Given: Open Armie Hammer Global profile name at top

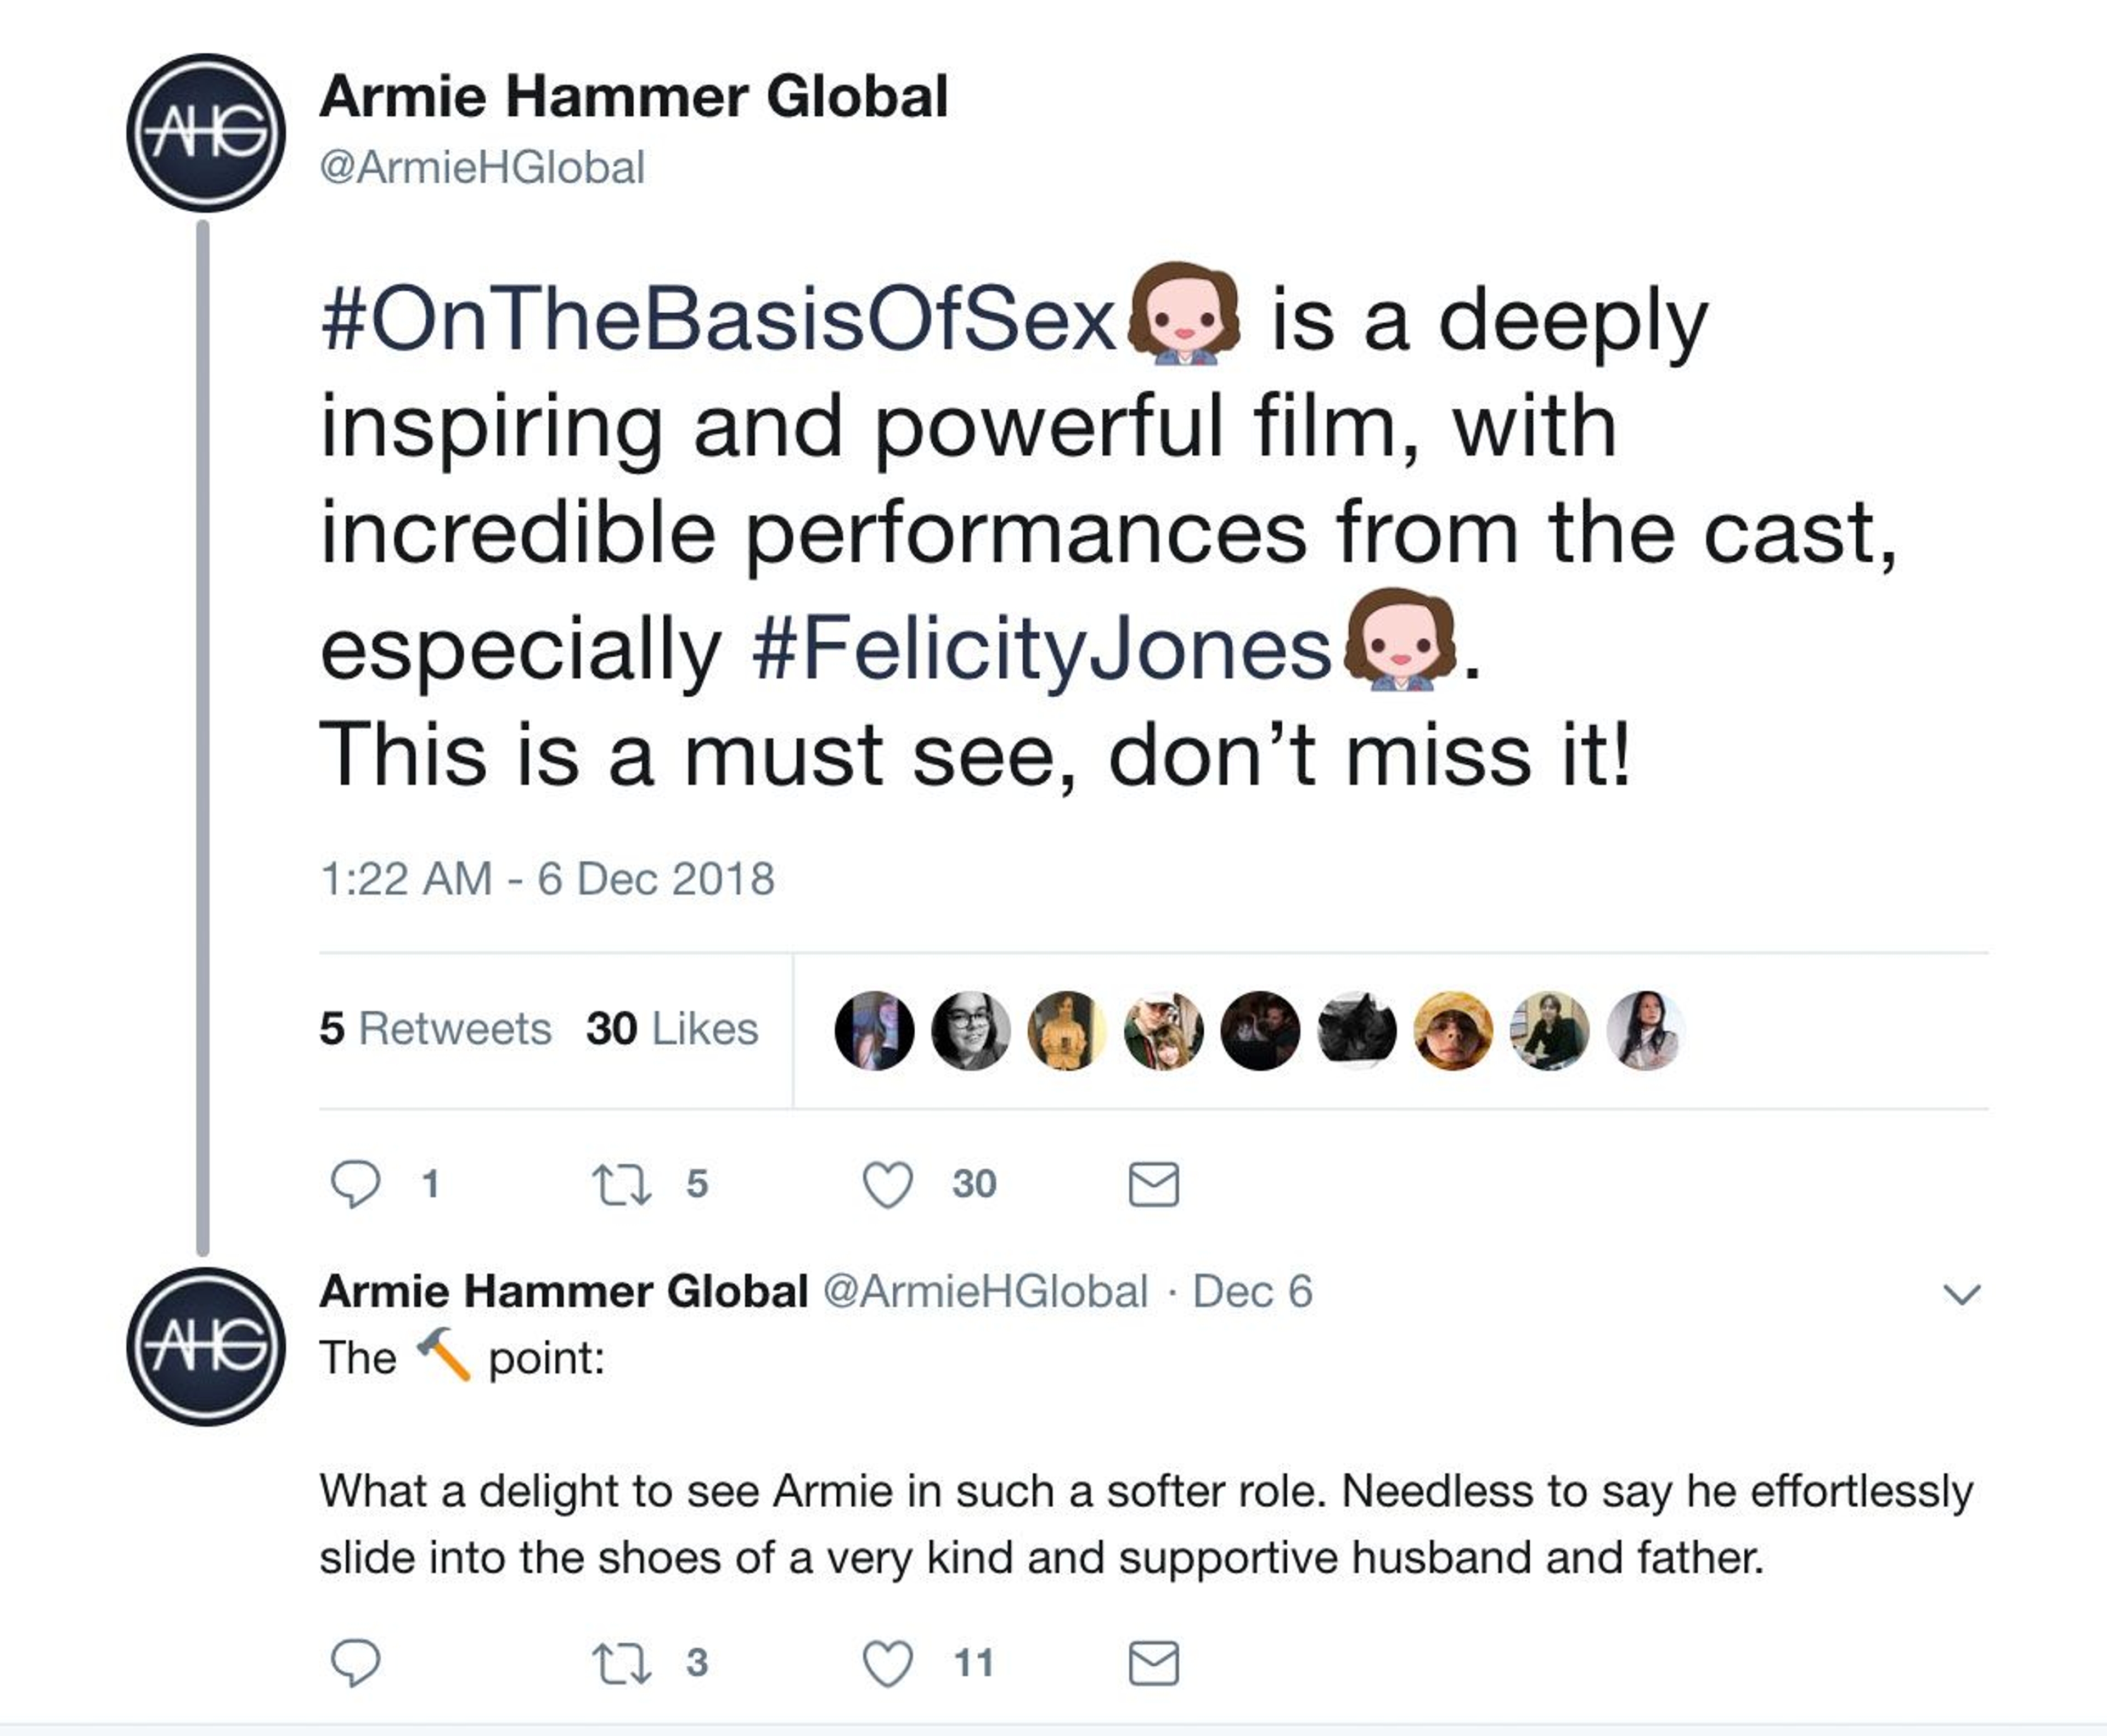Looking at the screenshot, I should (633, 97).
